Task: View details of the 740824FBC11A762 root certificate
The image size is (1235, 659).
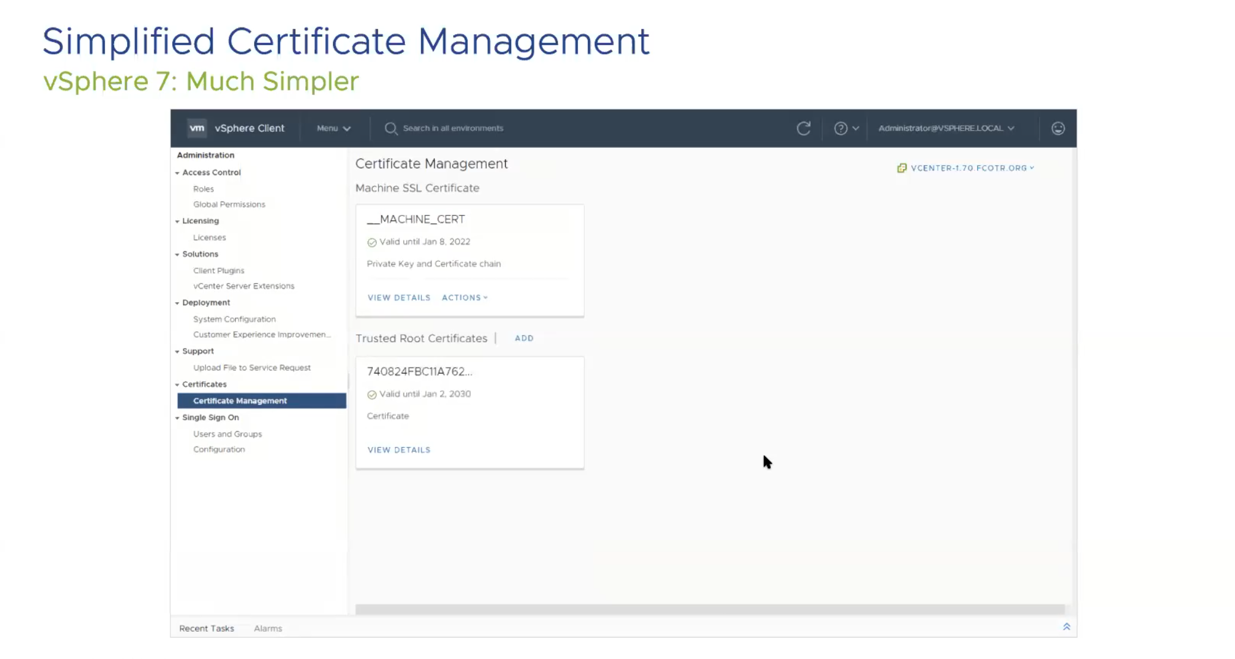Action: (x=398, y=450)
